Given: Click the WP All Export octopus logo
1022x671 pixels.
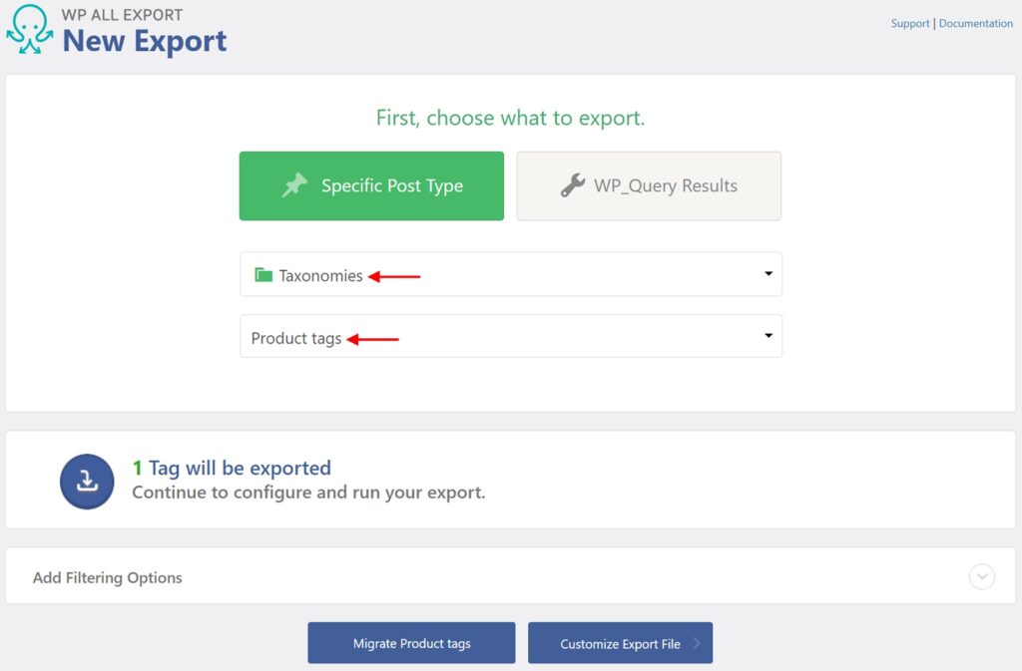Looking at the screenshot, I should (x=28, y=27).
